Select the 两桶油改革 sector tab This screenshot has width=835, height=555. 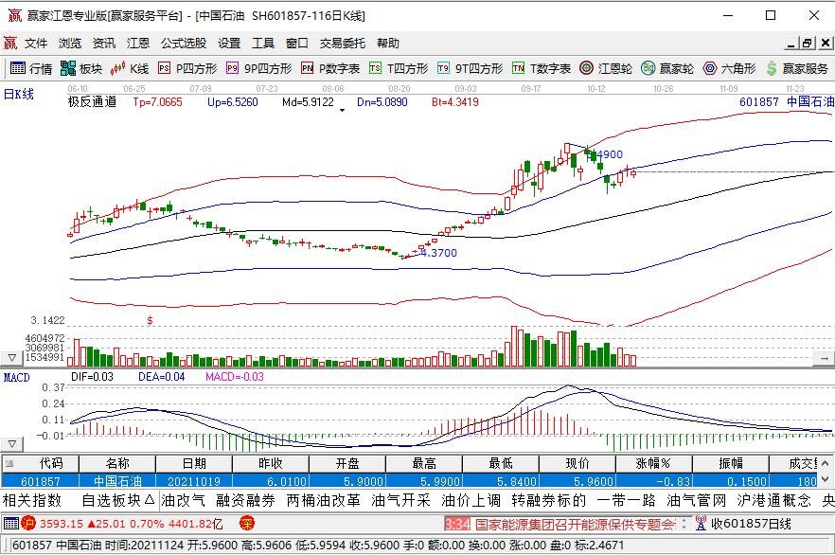[323, 500]
